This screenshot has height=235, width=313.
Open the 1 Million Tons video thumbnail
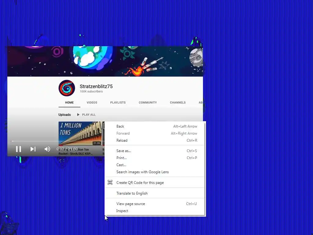coord(80,133)
